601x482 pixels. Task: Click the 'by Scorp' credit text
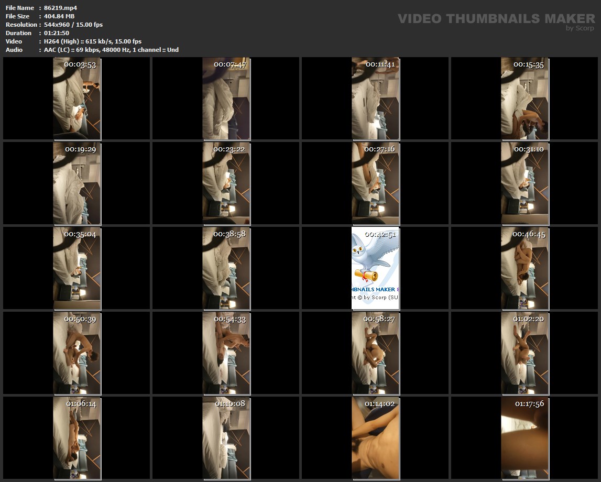coord(580,28)
